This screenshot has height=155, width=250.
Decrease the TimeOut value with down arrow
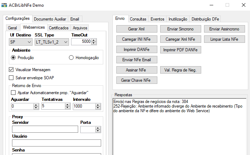click(x=94, y=43)
